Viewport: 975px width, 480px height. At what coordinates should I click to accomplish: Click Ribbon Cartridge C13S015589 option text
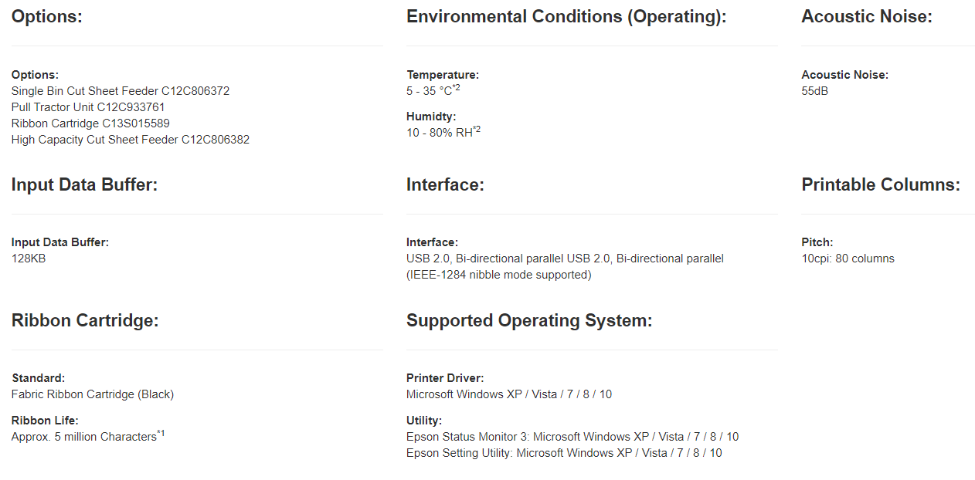point(90,123)
